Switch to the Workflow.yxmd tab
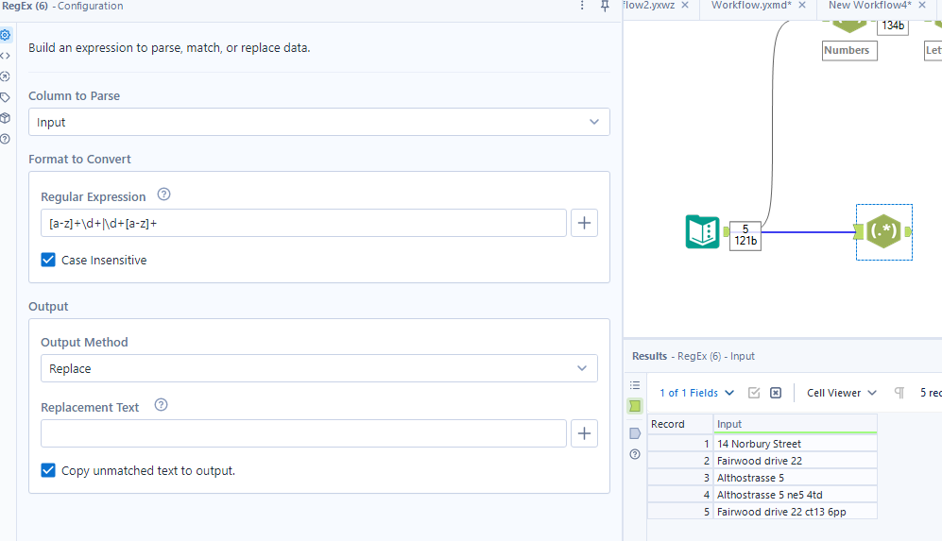This screenshot has height=541, width=942. (751, 6)
